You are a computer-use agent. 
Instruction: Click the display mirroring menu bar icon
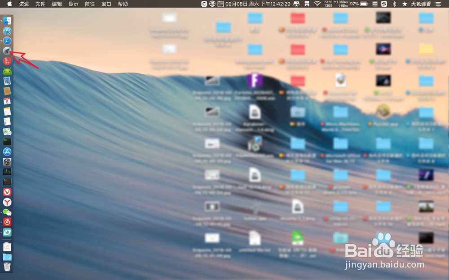(297, 4)
